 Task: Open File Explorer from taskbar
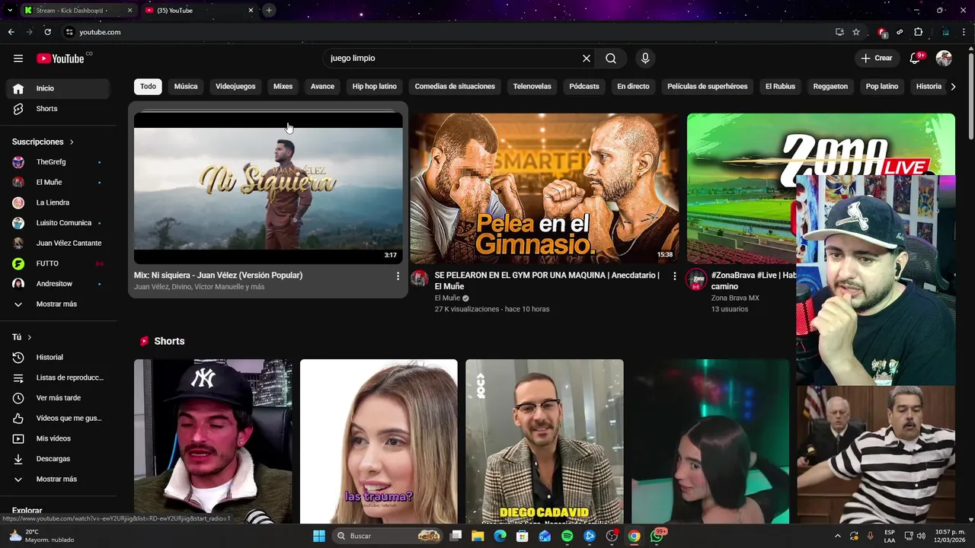click(478, 536)
